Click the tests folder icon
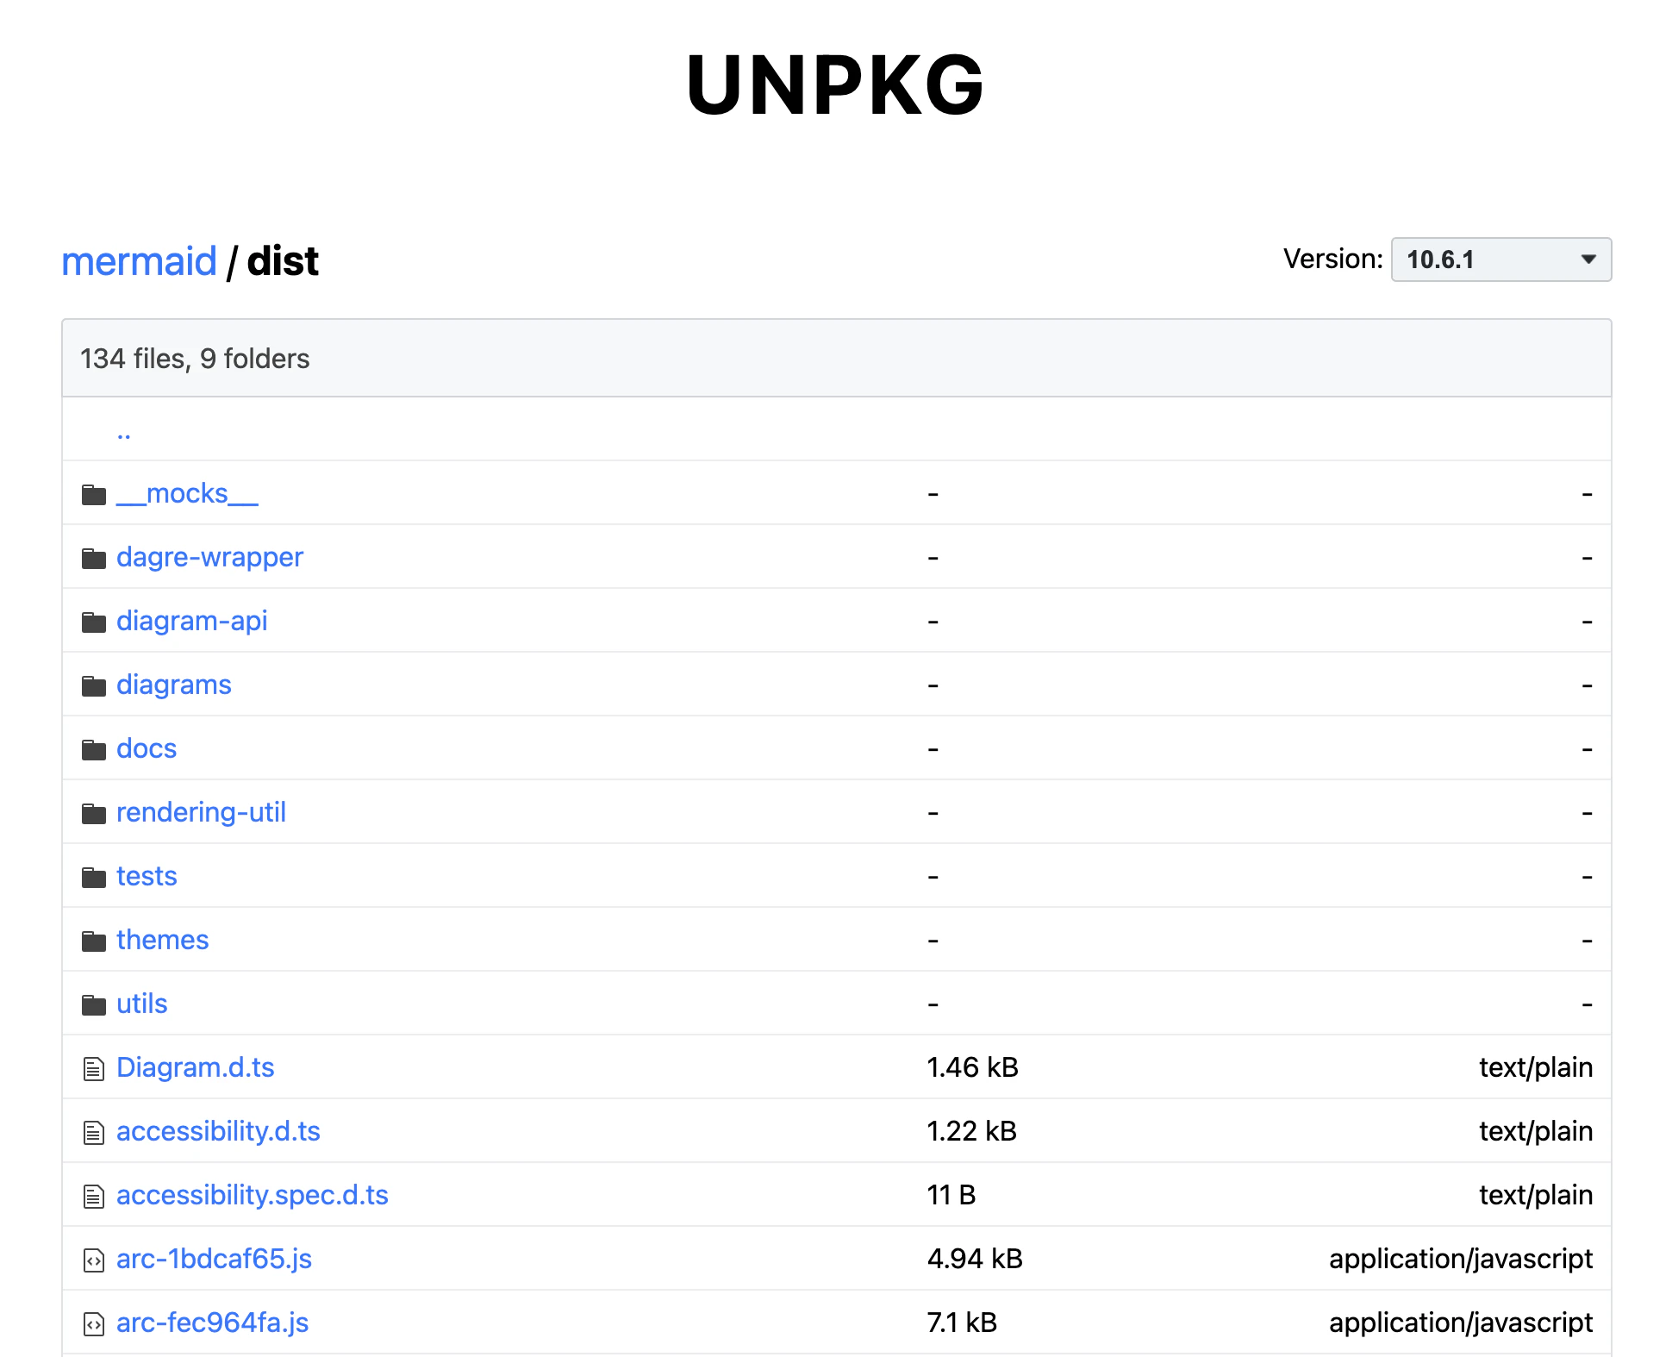The height and width of the screenshot is (1357, 1672). click(x=93, y=878)
